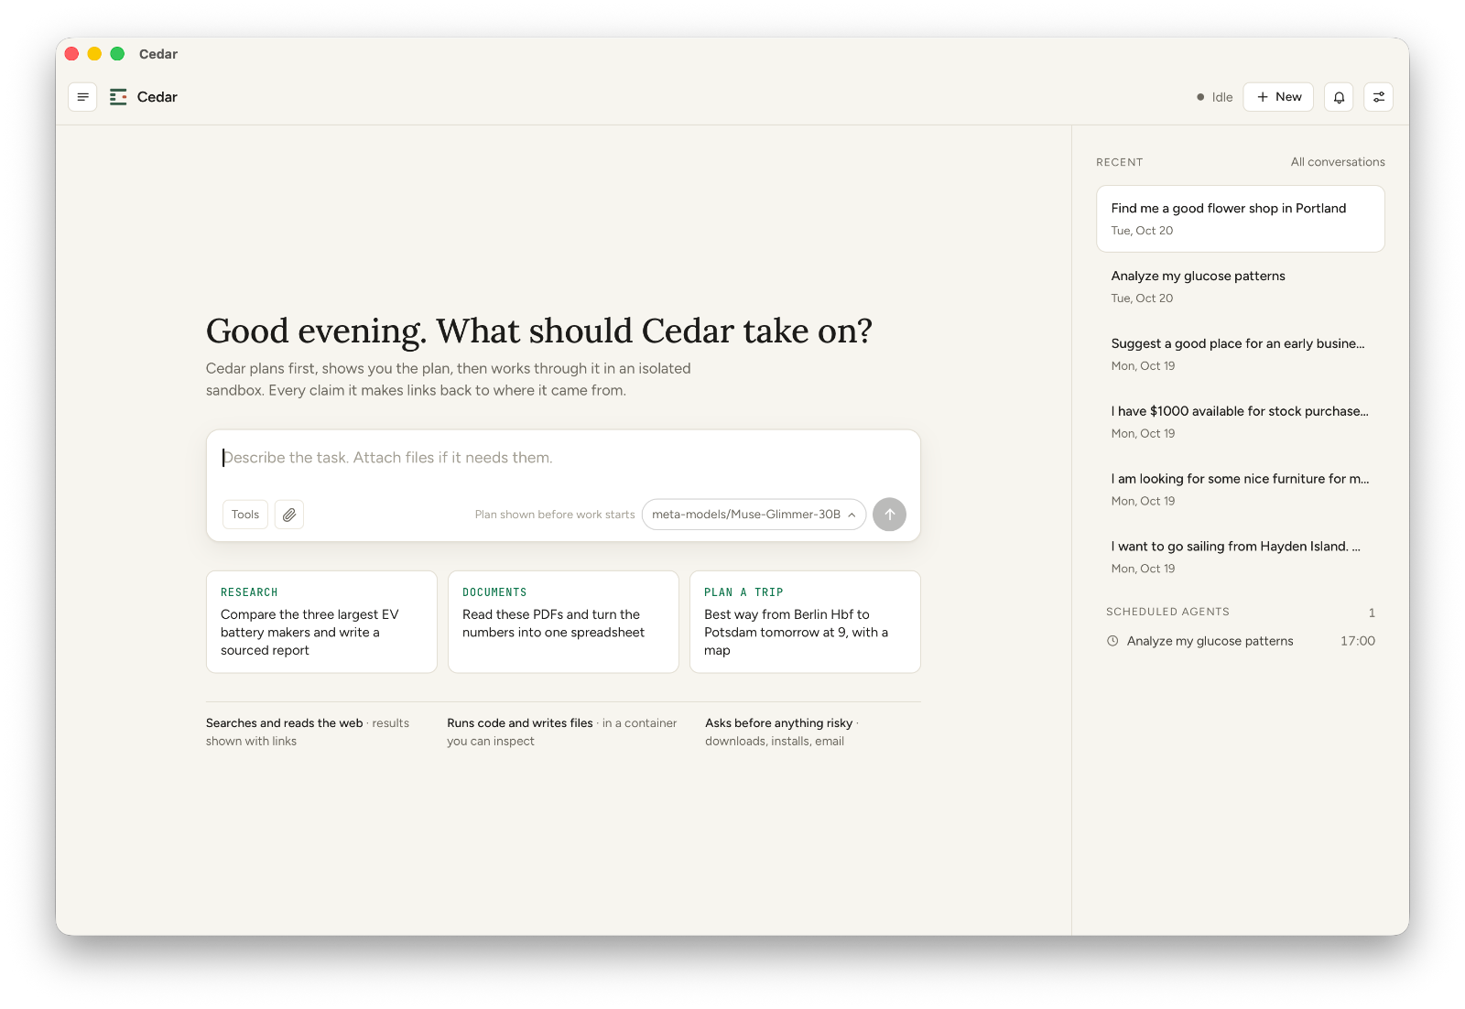The image size is (1465, 1009).
Task: Choose the Documents PDFs to spreadsheet suggestion
Action: 563,622
